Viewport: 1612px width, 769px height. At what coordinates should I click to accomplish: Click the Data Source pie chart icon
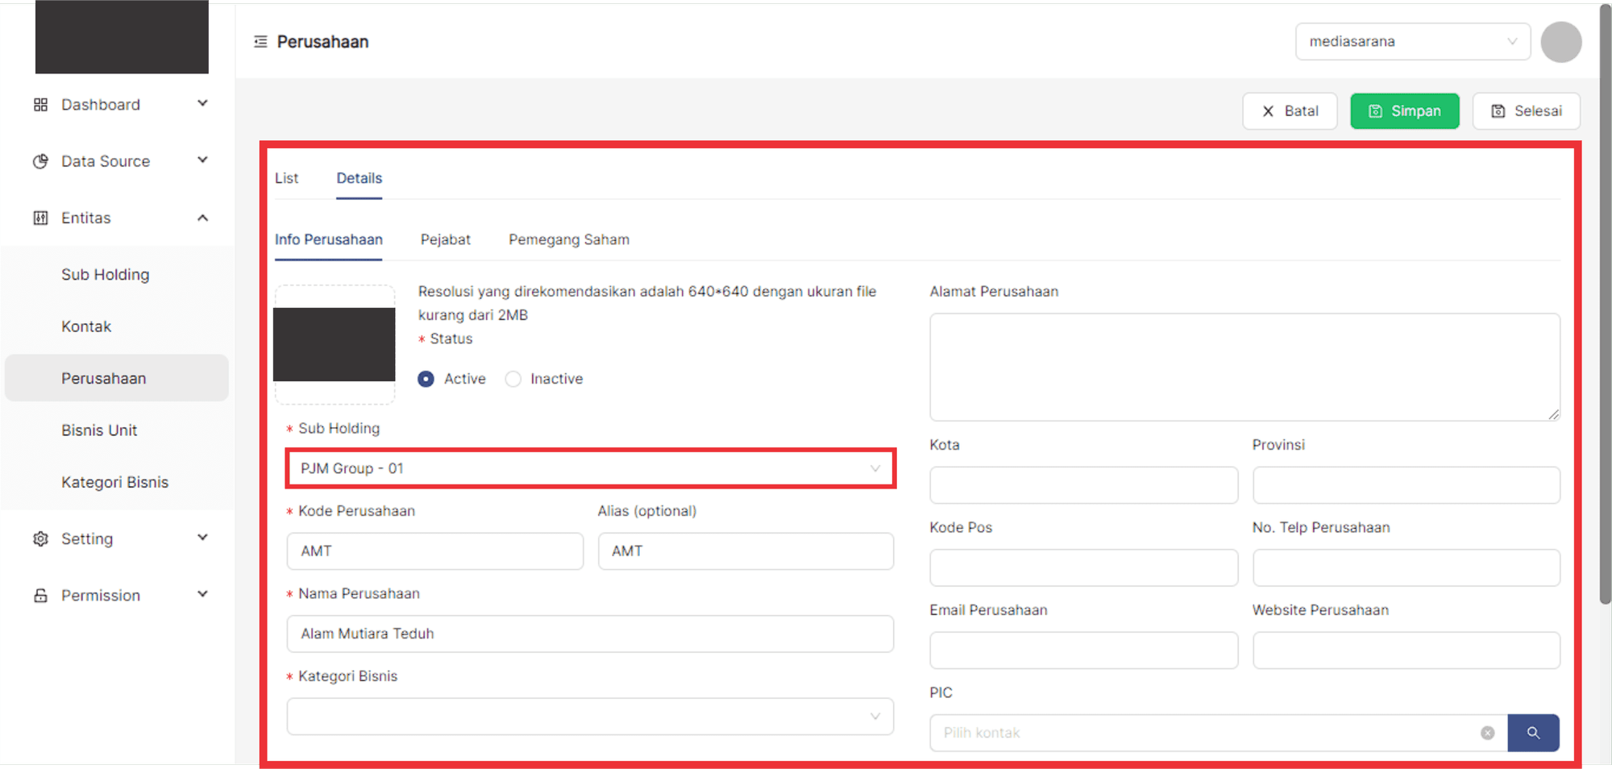[x=40, y=161]
